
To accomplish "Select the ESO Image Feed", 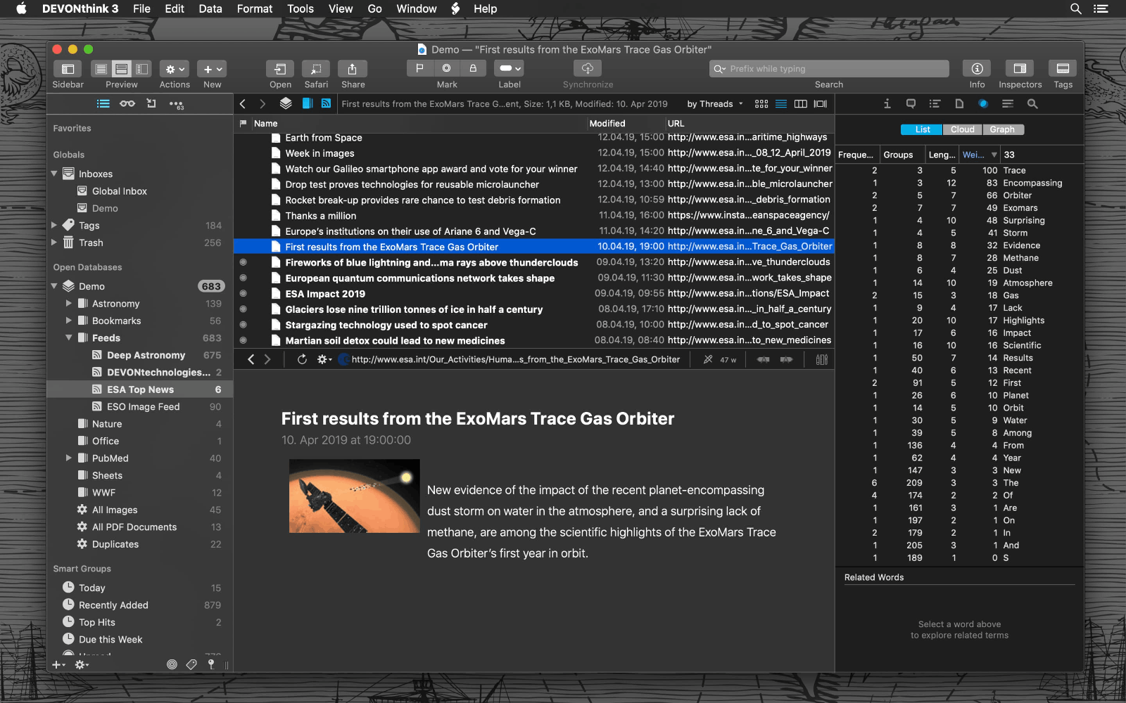I will [143, 407].
